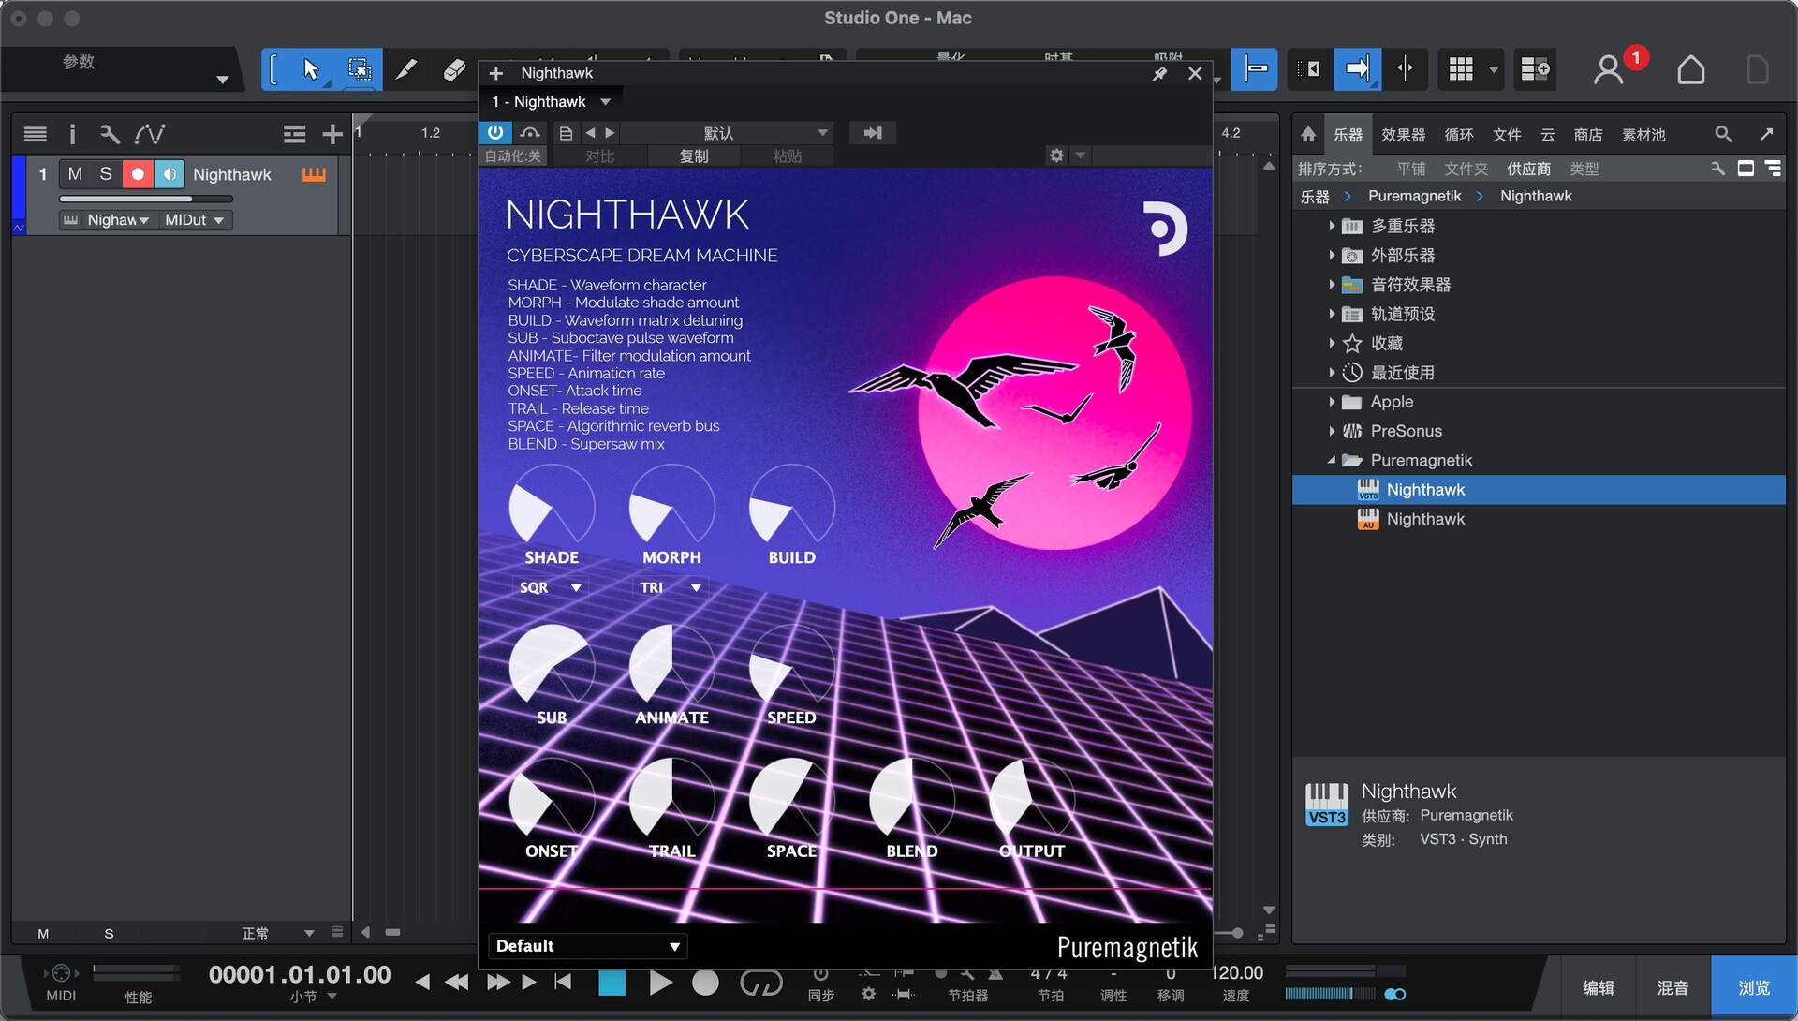Expand the 多重乐器 folder
The width and height of the screenshot is (1798, 1021).
1332,226
